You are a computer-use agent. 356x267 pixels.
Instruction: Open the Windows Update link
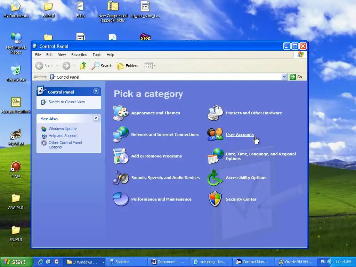click(63, 129)
